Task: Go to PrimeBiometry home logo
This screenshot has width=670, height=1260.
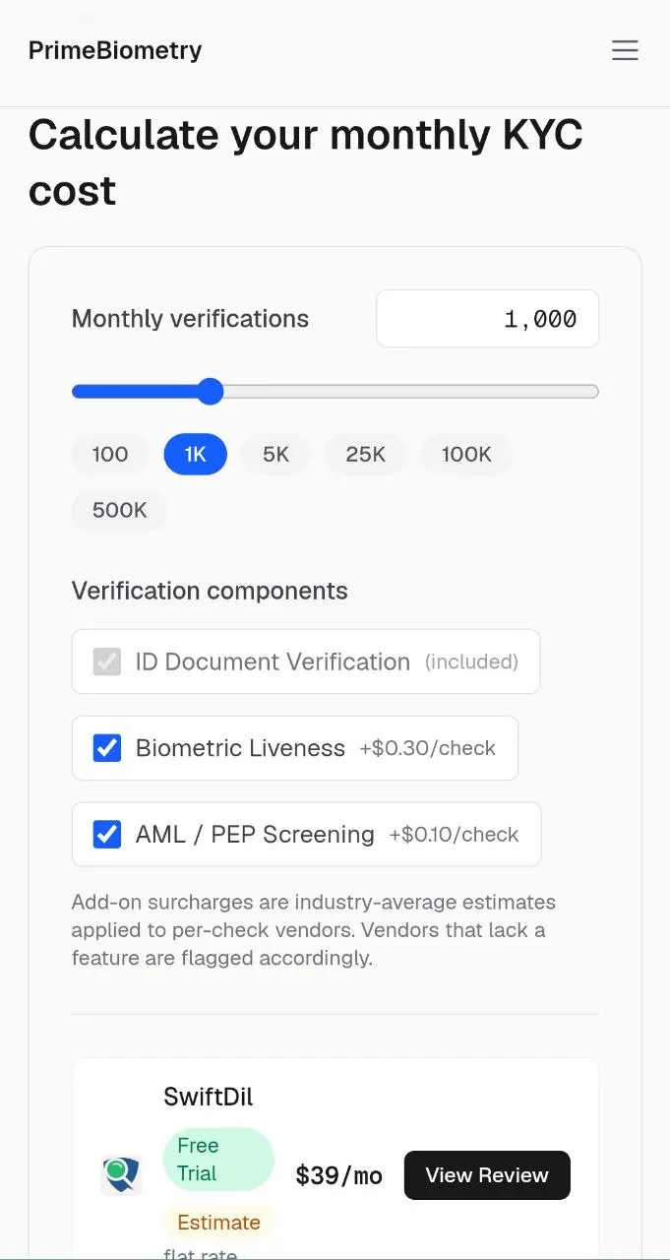Action: tap(115, 50)
